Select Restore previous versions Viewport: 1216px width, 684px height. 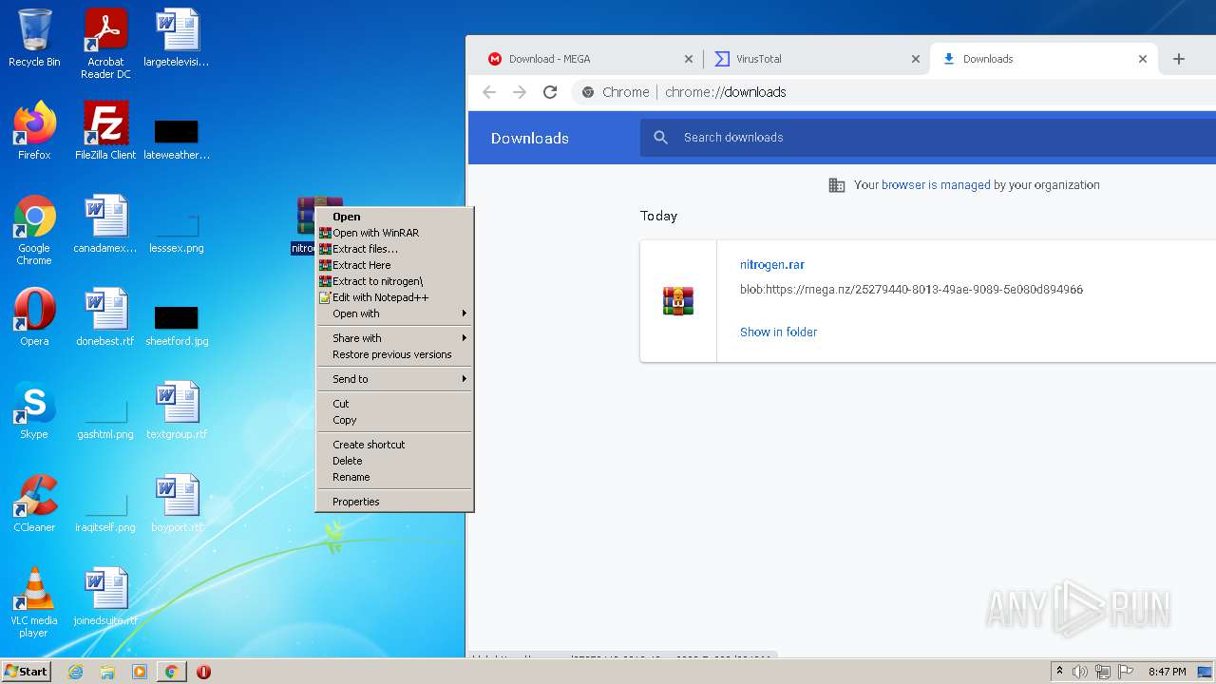point(394,354)
